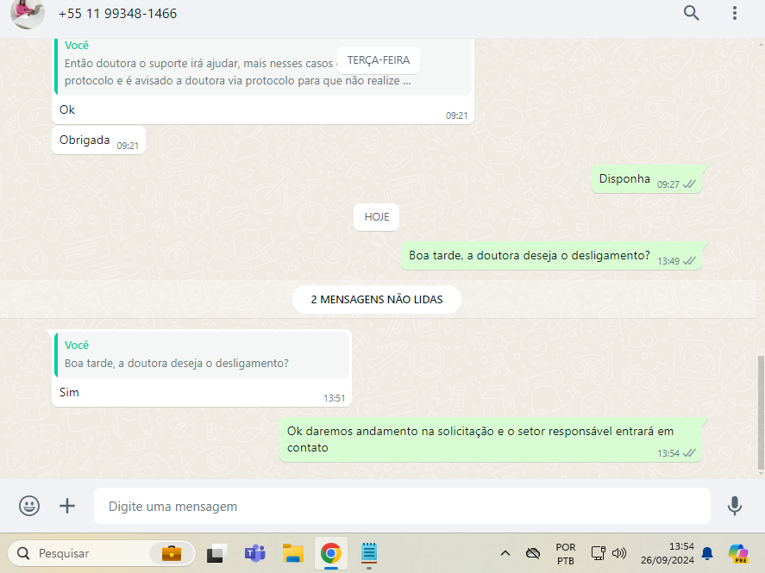Image resolution: width=765 pixels, height=573 pixels.
Task: Expand the hidden system tray icons chevron
Action: click(505, 553)
